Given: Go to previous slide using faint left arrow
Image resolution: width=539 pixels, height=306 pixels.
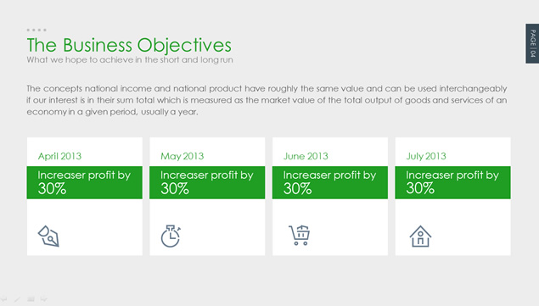Looking at the screenshot, I should pyautogui.click(x=3, y=299).
